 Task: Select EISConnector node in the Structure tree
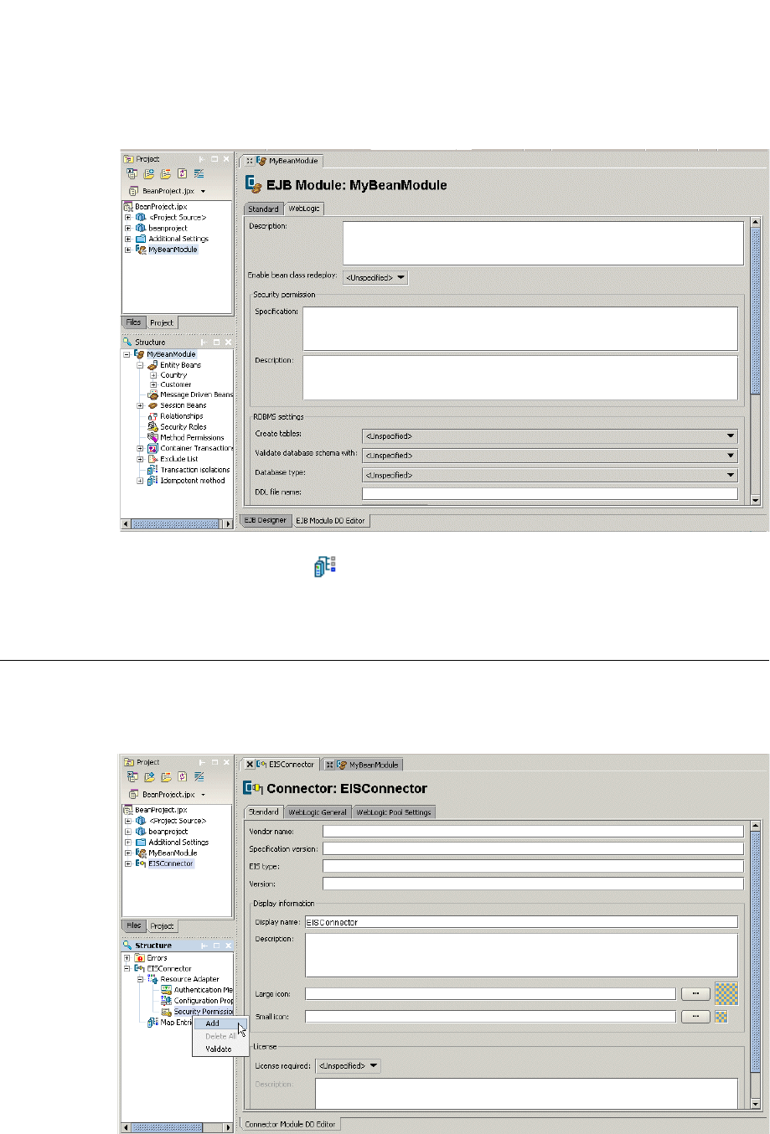click(169, 969)
